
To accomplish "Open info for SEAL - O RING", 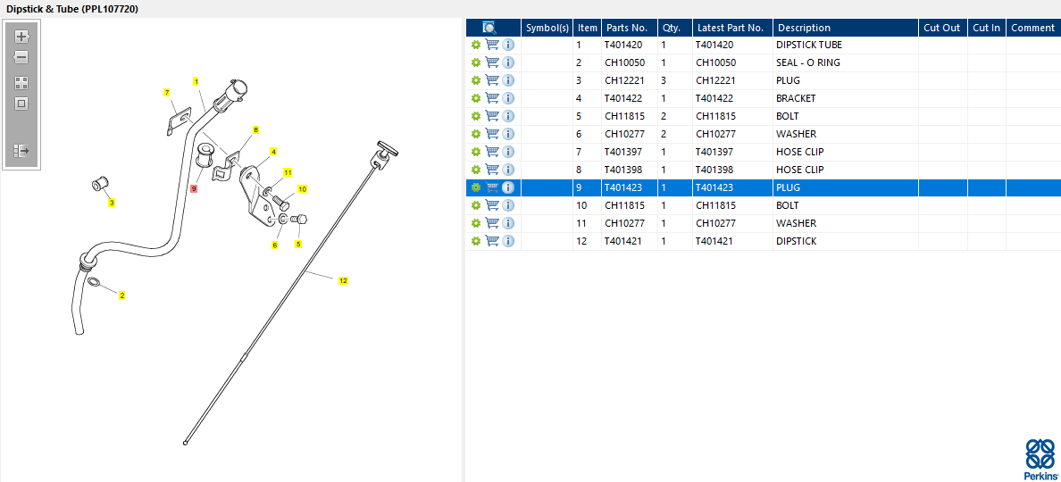I will coord(508,62).
